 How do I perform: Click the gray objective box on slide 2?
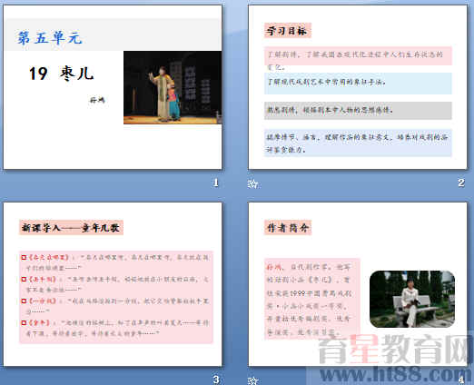(x=358, y=111)
